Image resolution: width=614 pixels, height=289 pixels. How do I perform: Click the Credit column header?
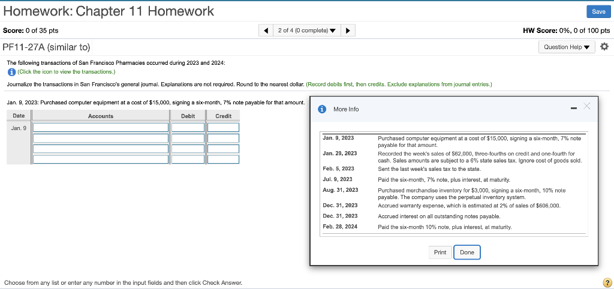pos(223,116)
